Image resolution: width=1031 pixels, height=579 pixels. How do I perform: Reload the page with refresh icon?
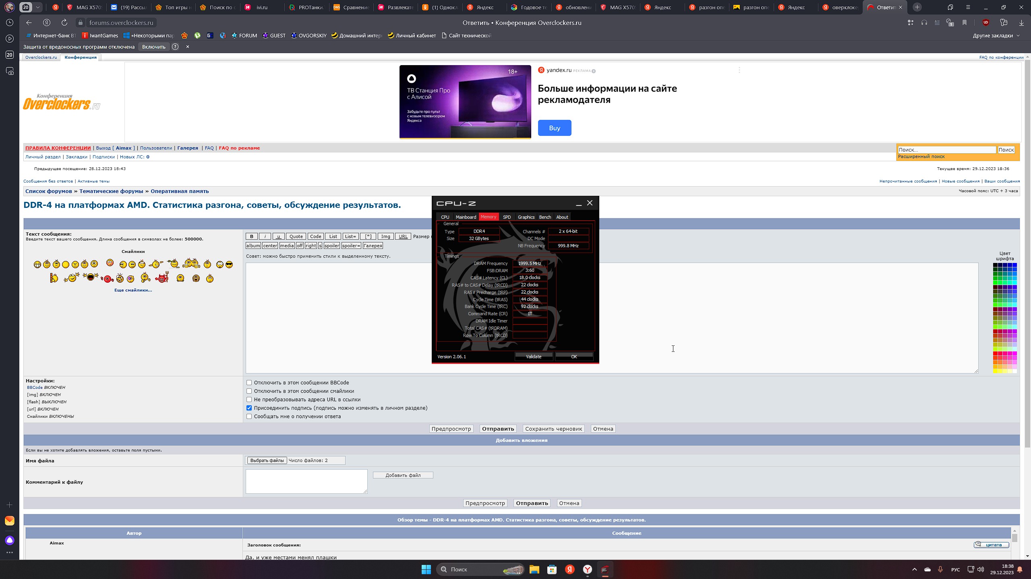pos(64,23)
